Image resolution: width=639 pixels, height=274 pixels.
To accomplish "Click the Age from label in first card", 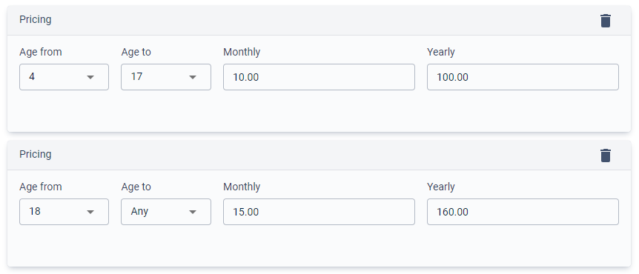I will (x=41, y=52).
